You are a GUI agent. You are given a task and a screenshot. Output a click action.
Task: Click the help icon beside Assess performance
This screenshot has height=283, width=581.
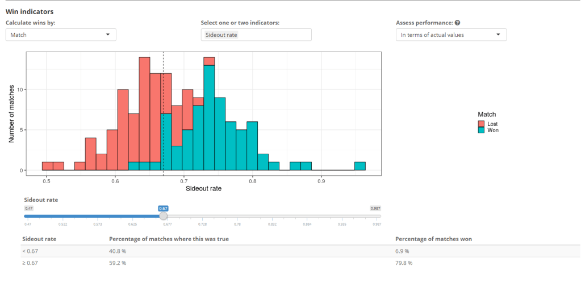click(x=457, y=23)
